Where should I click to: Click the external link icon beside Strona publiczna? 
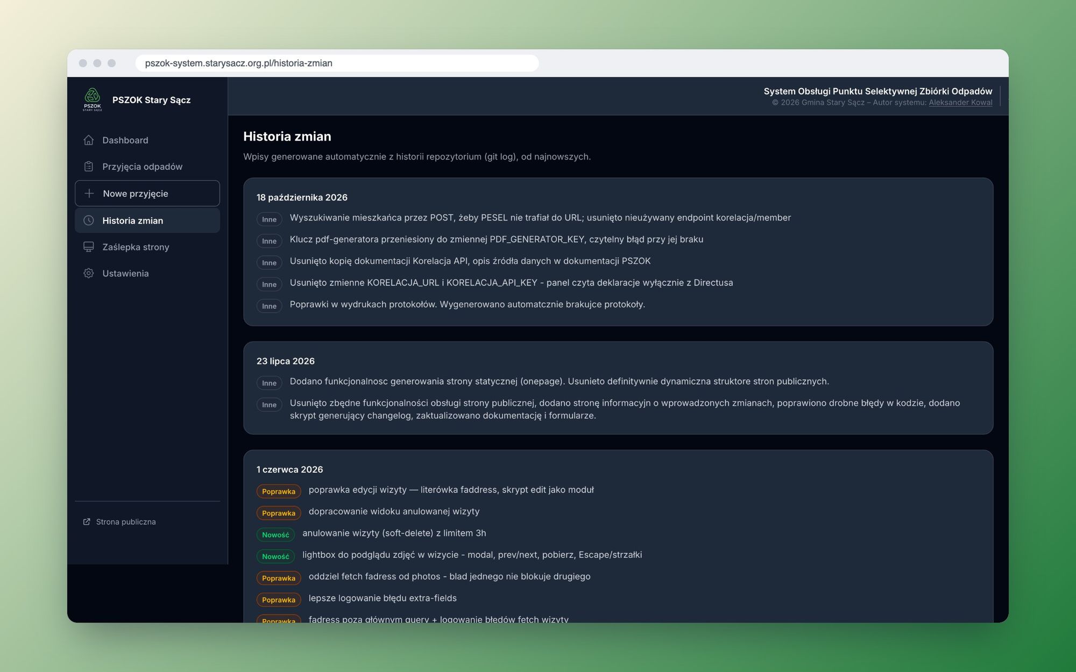[87, 522]
